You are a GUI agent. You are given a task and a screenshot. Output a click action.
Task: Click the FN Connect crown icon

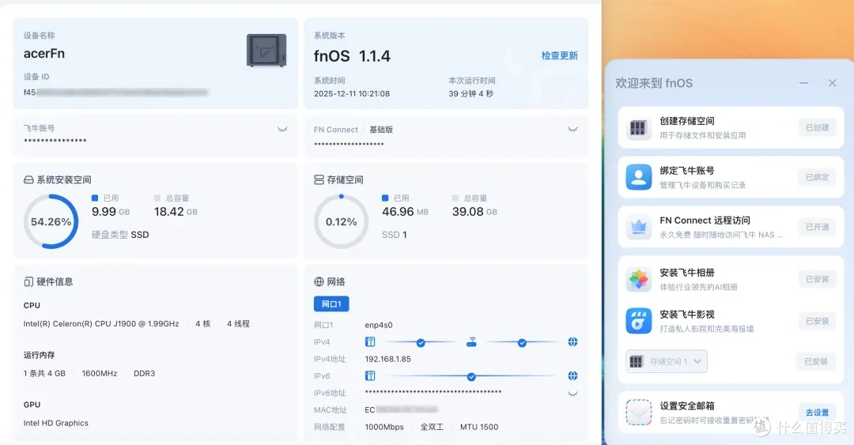(638, 227)
